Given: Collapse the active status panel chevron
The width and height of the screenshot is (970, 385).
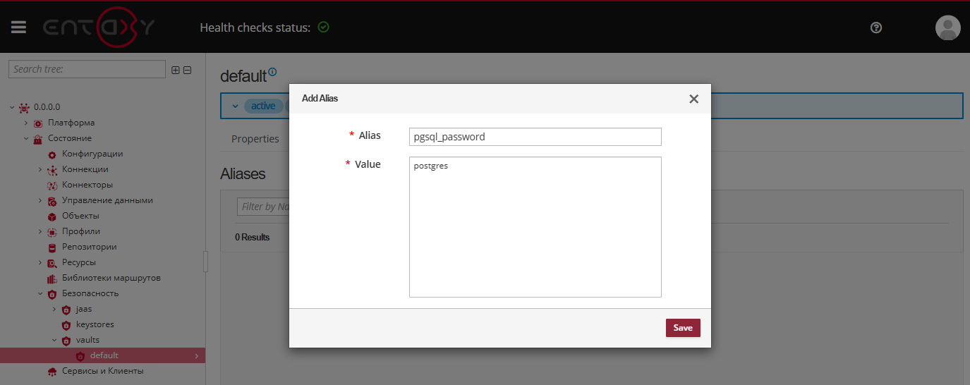Looking at the screenshot, I should [x=235, y=106].
